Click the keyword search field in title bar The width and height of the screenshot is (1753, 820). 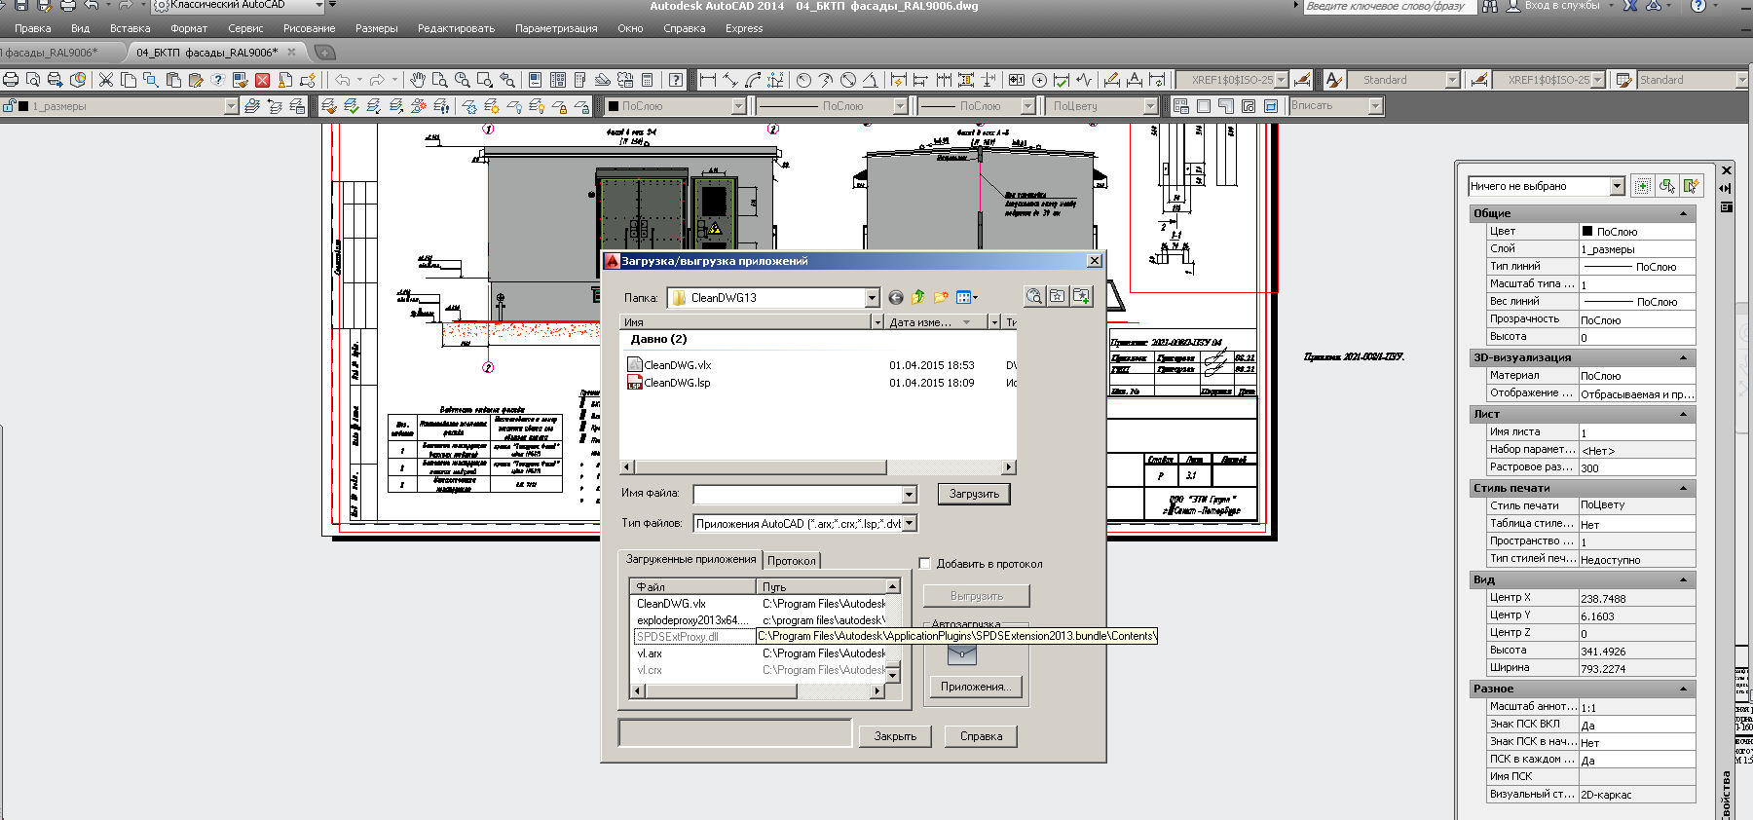[x=1388, y=6]
